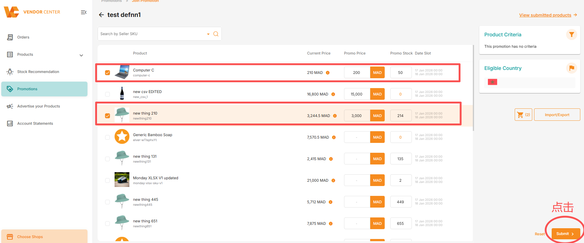The width and height of the screenshot is (584, 243).
Task: Click the Eligible Country flag icon
Action: pos(571,68)
